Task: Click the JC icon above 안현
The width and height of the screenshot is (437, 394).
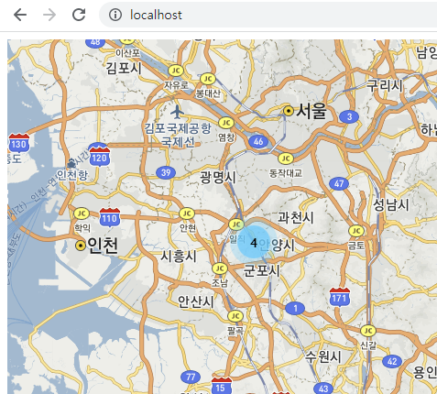Action: click(187, 213)
